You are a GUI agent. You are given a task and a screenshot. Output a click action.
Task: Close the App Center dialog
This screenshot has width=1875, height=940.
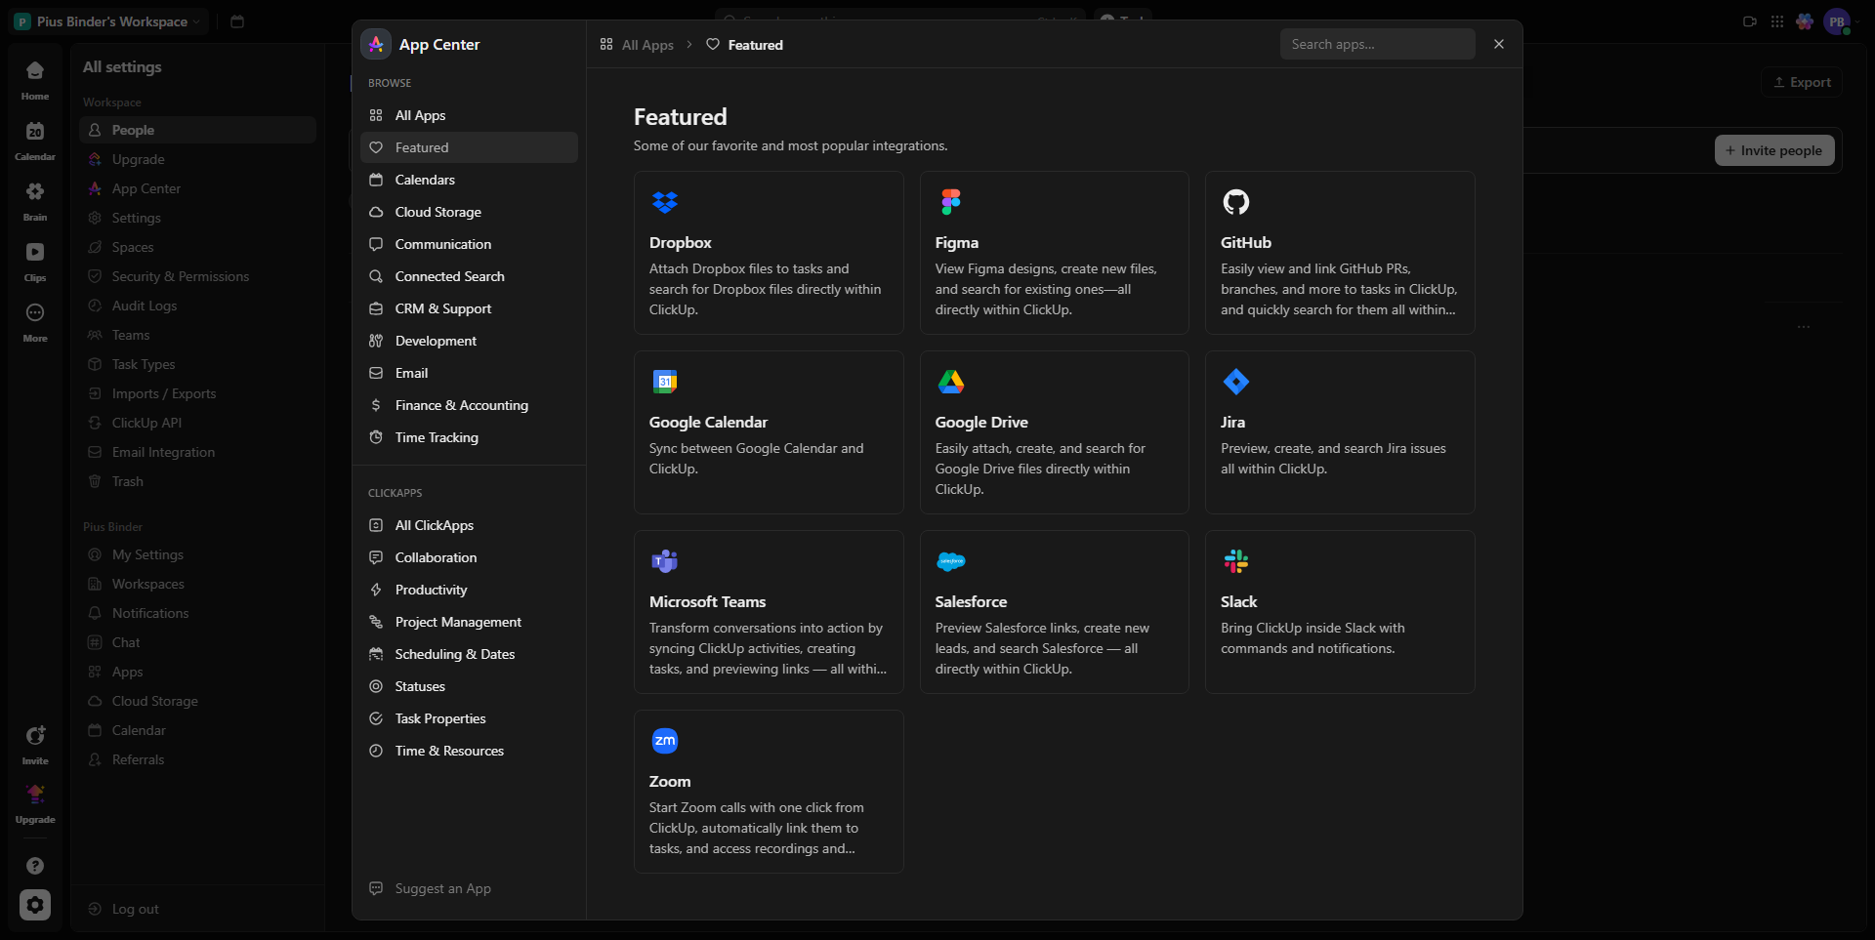click(x=1499, y=44)
